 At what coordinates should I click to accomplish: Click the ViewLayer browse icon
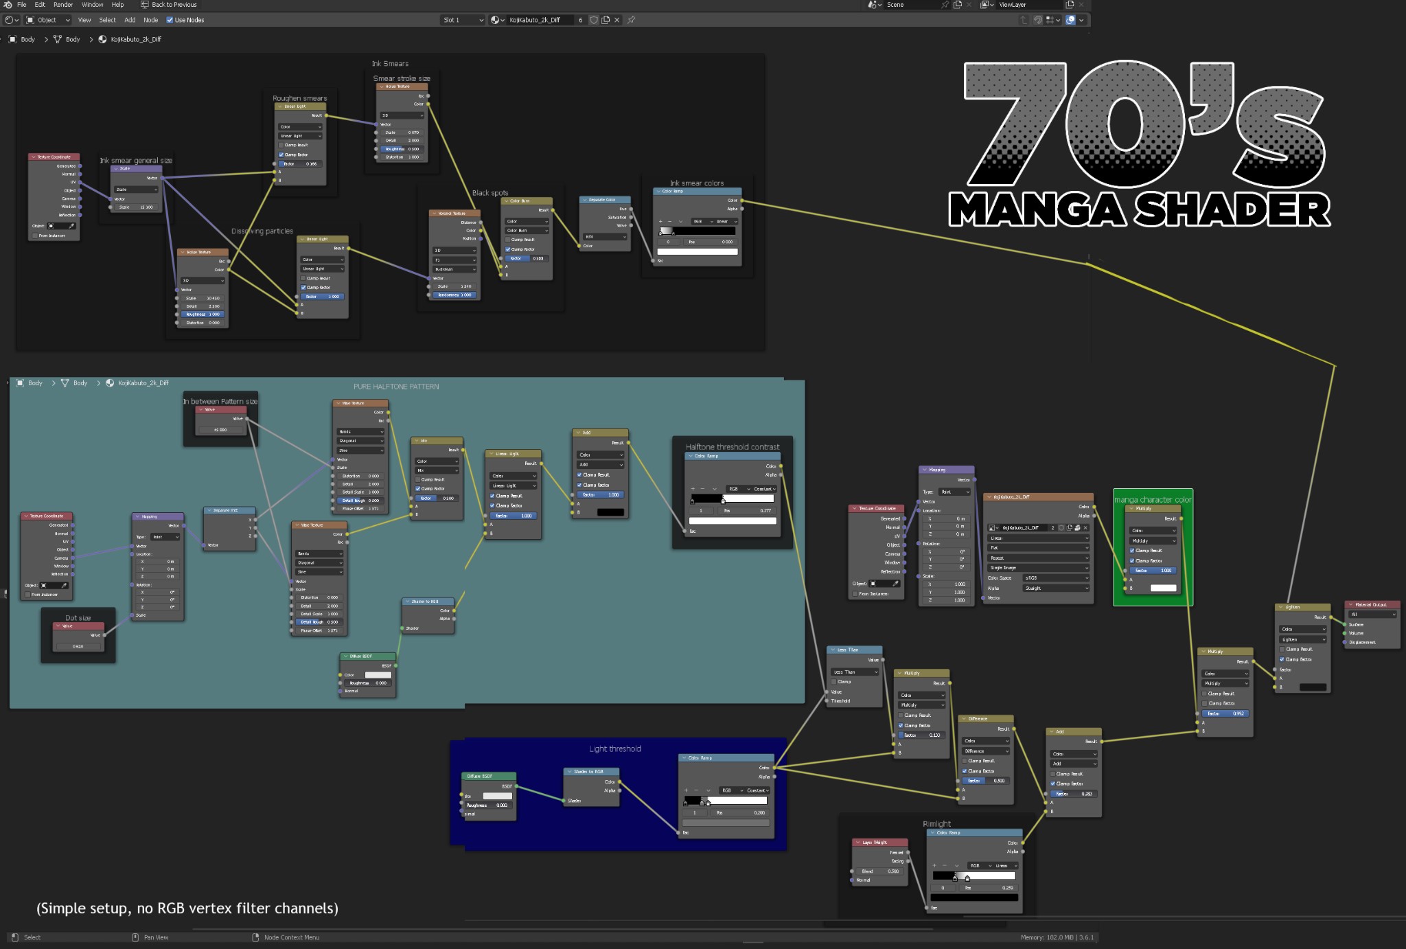click(x=987, y=5)
